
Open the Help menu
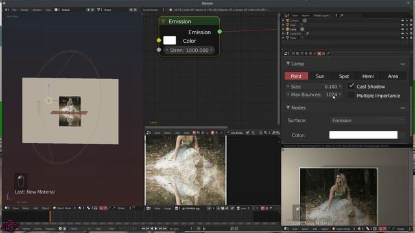tap(48, 10)
